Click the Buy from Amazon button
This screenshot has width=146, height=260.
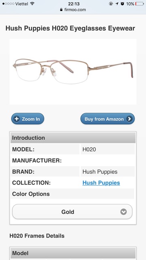click(107, 119)
